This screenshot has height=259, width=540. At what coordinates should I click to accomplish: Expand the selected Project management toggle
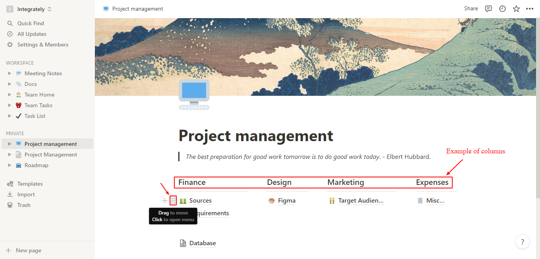(9, 144)
